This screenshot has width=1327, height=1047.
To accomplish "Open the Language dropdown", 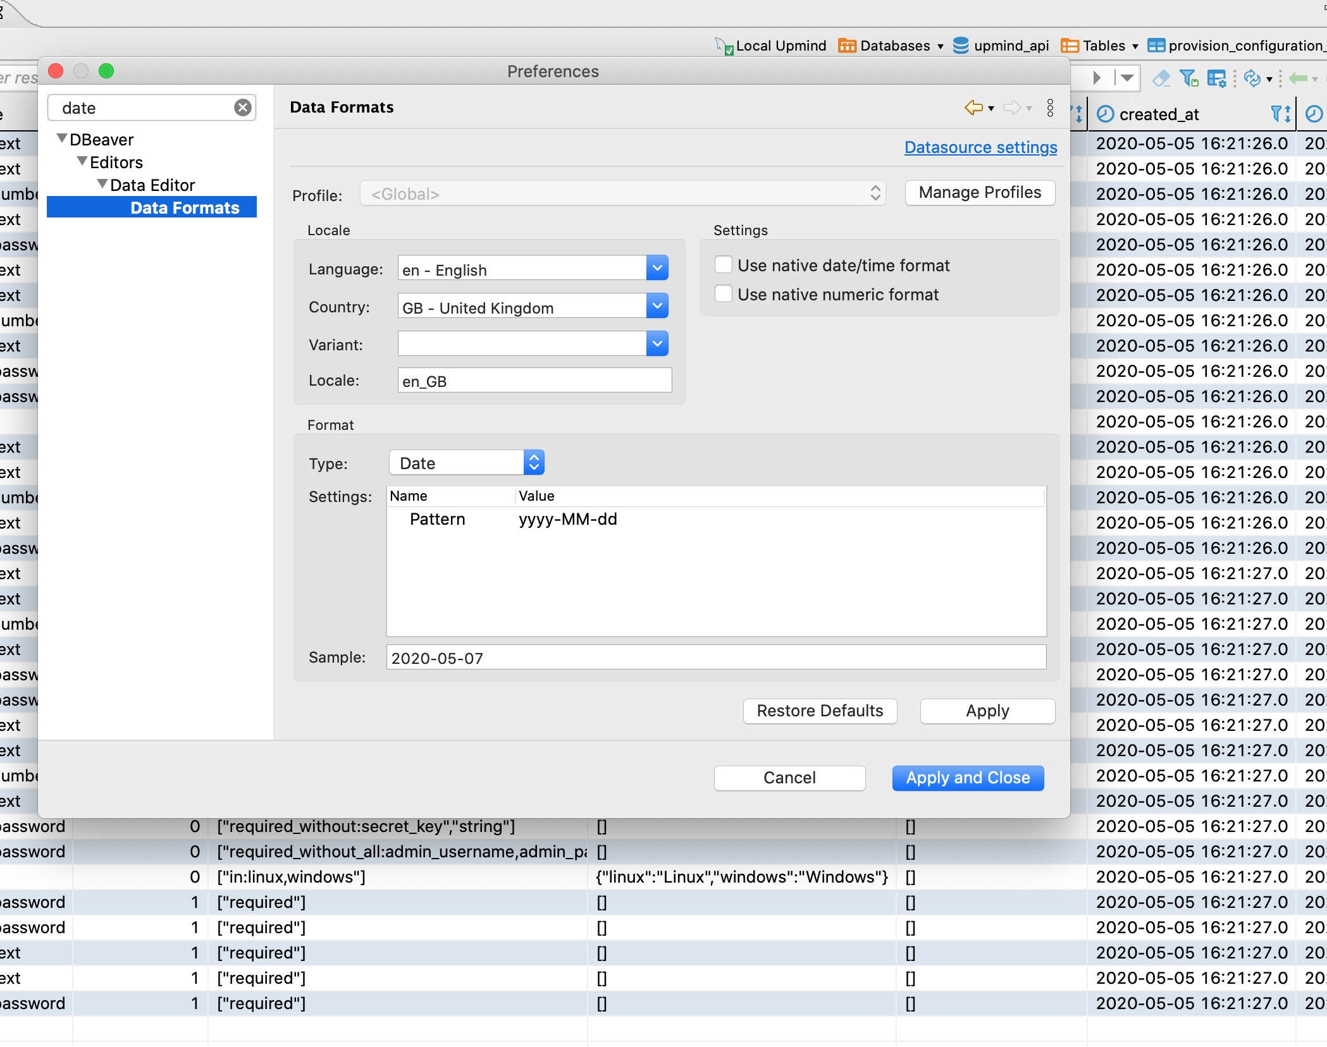I will [657, 268].
